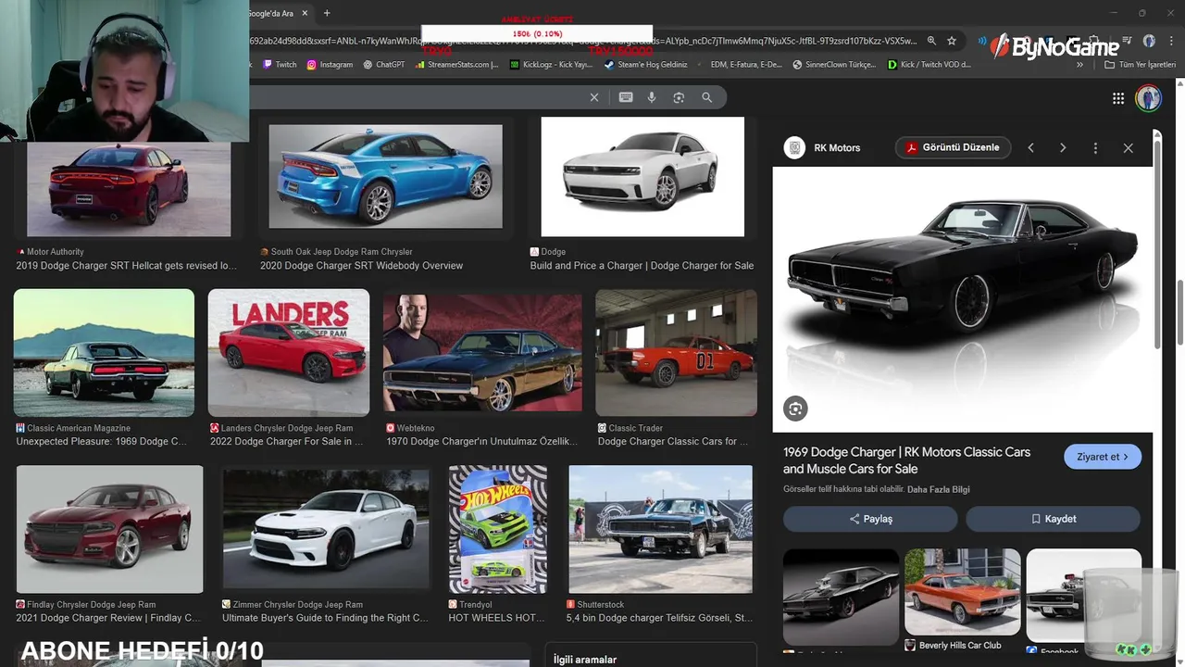Screen dimensions: 1185x667
Task: Click Build and Price a Charger caption
Action: [x=642, y=266]
